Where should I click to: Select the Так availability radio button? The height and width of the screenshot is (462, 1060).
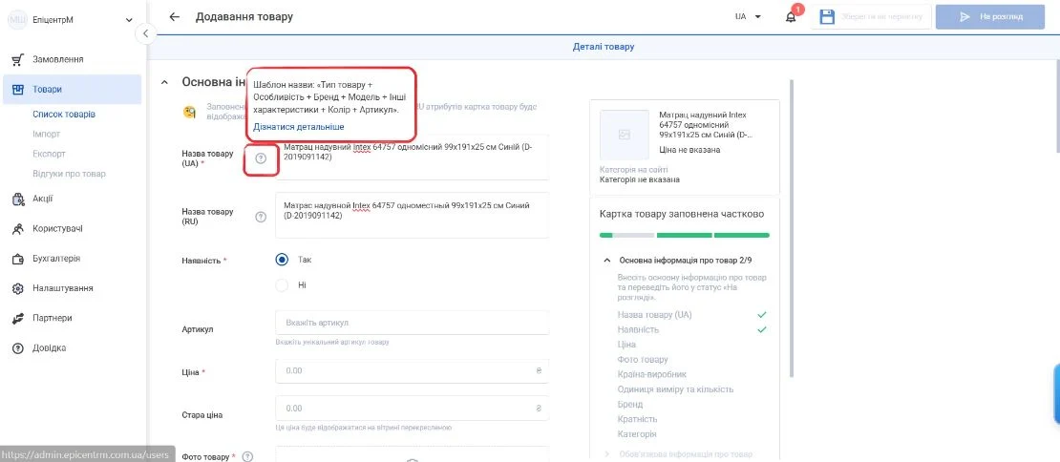point(282,260)
